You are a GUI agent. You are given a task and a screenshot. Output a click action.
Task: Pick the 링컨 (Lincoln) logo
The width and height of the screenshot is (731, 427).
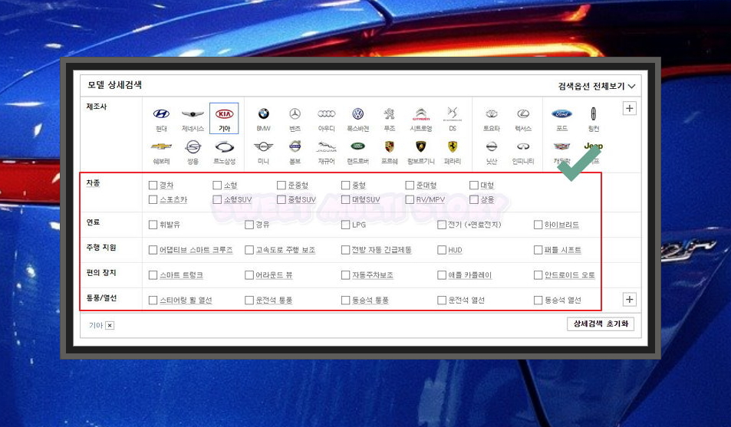click(594, 113)
